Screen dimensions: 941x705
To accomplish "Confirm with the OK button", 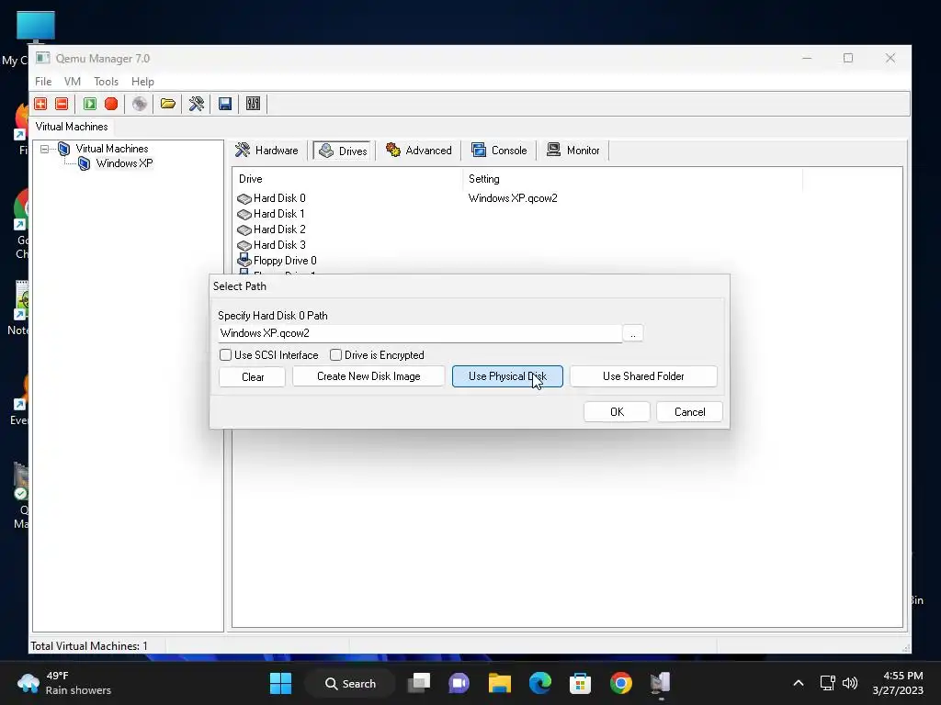I will pos(617,412).
